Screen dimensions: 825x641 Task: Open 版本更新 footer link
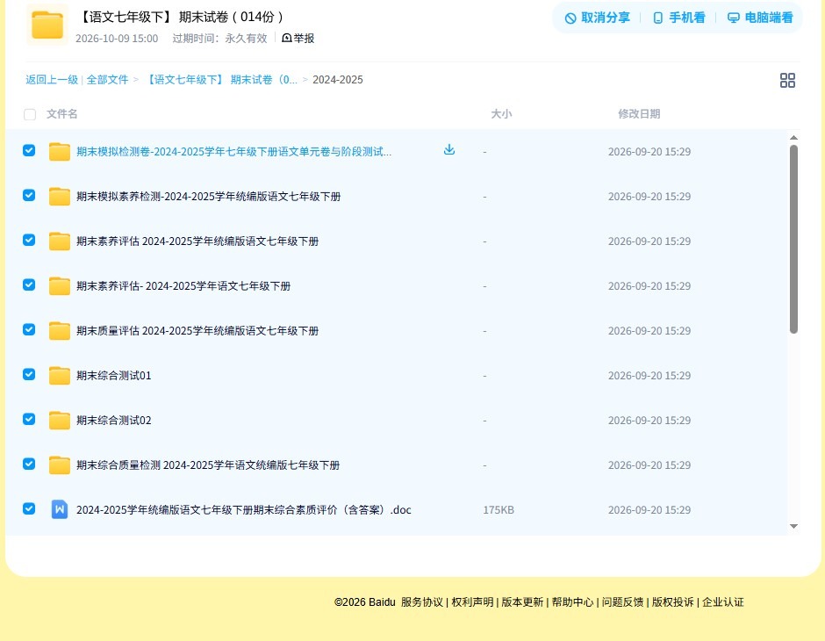pyautogui.click(x=522, y=602)
